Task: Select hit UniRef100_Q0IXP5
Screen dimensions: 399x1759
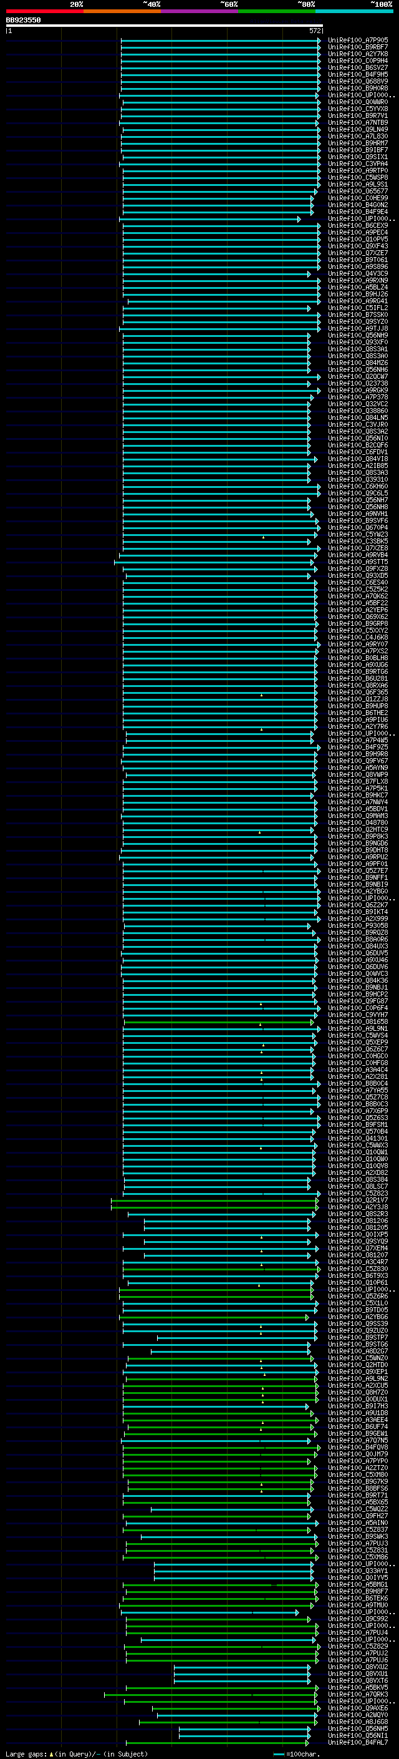Action: 358,1234
